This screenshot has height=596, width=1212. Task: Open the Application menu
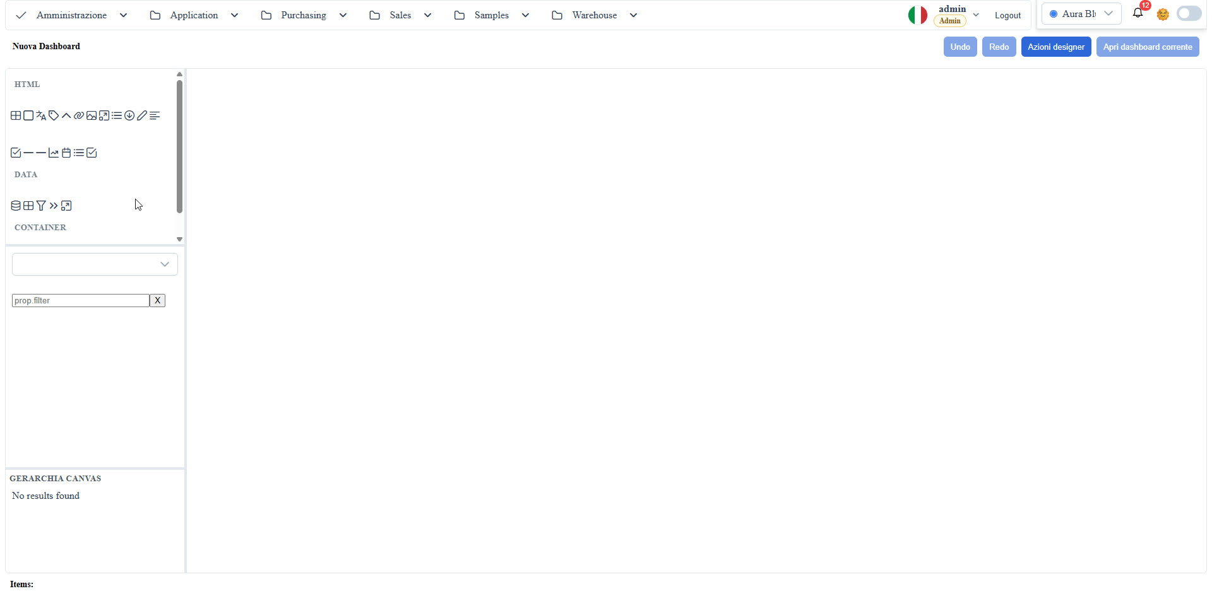tap(194, 15)
